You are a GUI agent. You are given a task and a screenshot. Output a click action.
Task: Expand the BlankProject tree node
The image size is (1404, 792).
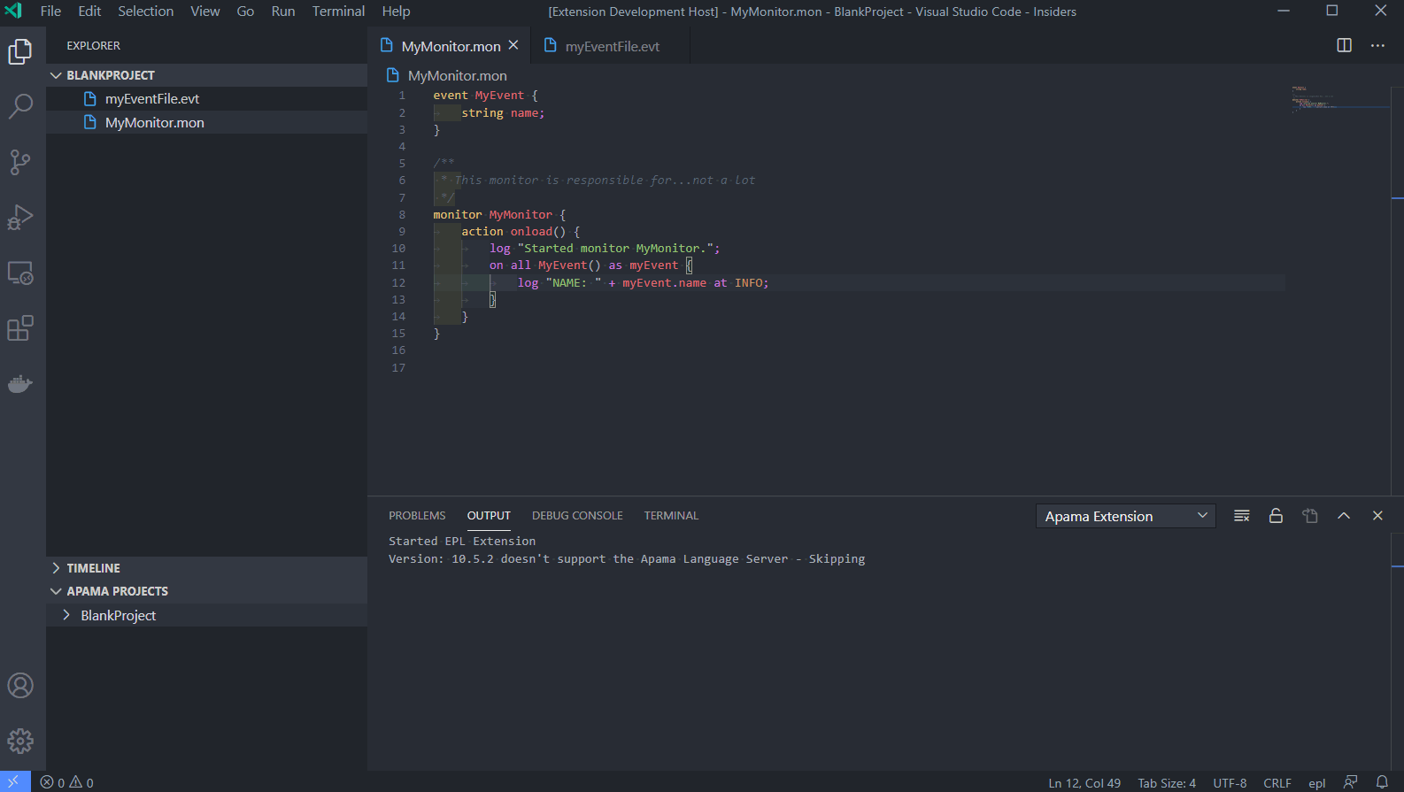tap(66, 615)
